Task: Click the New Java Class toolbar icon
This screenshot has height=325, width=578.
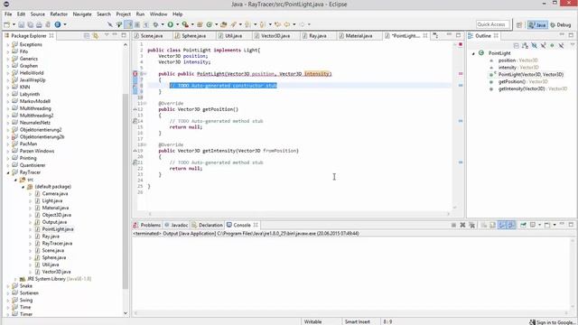Action: tap(210, 24)
